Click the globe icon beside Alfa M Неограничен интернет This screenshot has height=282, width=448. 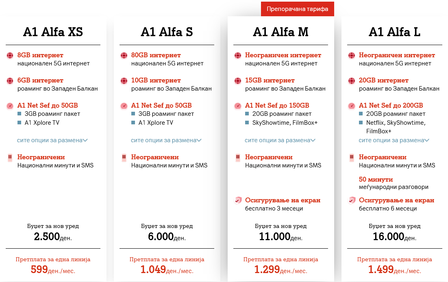click(238, 56)
